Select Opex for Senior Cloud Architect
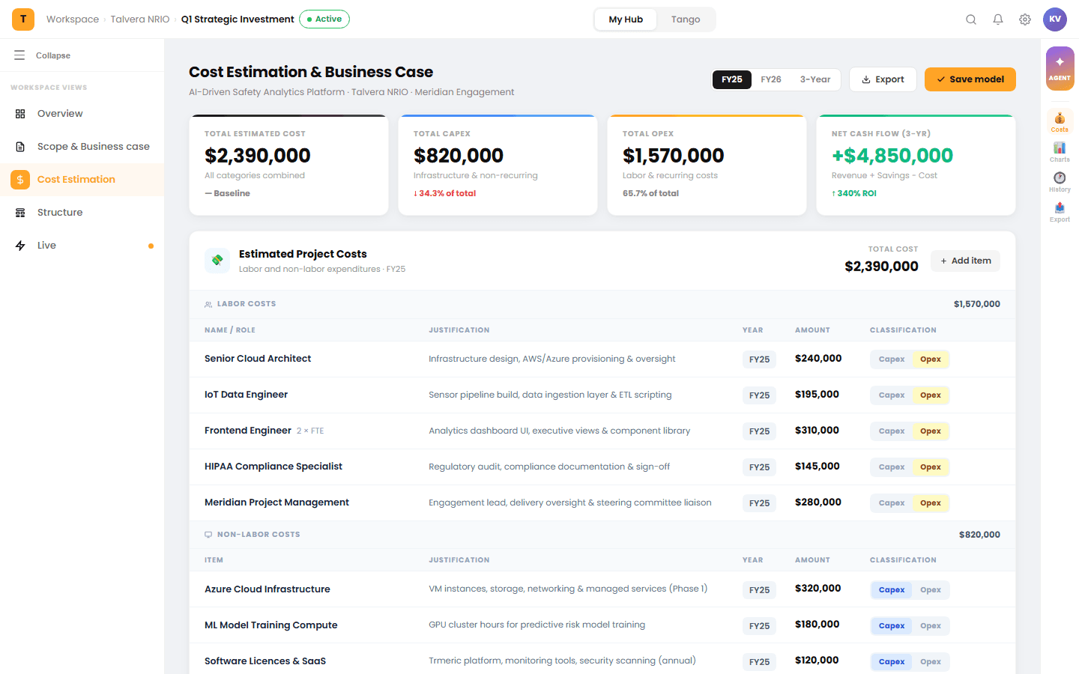 click(931, 359)
